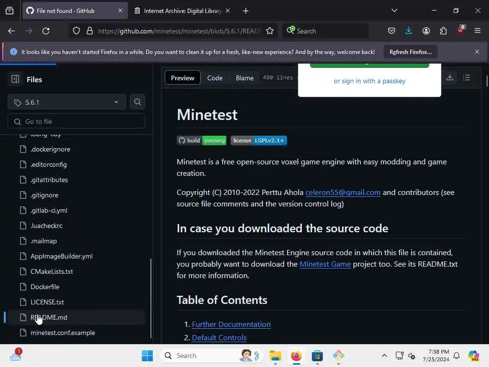The width and height of the screenshot is (489, 367).
Task: Open .editorconfig in the file tree
Action: tap(49, 164)
